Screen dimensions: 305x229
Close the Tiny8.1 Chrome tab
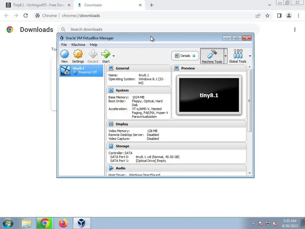[69, 5]
